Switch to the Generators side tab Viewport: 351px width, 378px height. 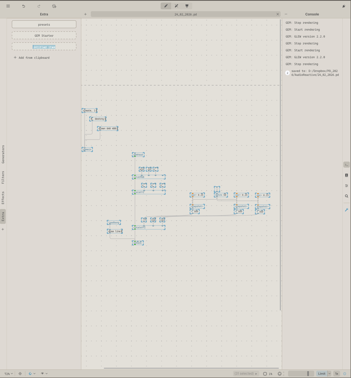[x=3, y=154]
